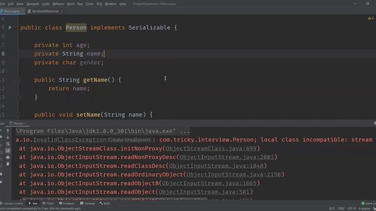Viewport: 376px width, 211px height.
Task: Click the cursor position indicator in status bar
Action: click(331, 209)
